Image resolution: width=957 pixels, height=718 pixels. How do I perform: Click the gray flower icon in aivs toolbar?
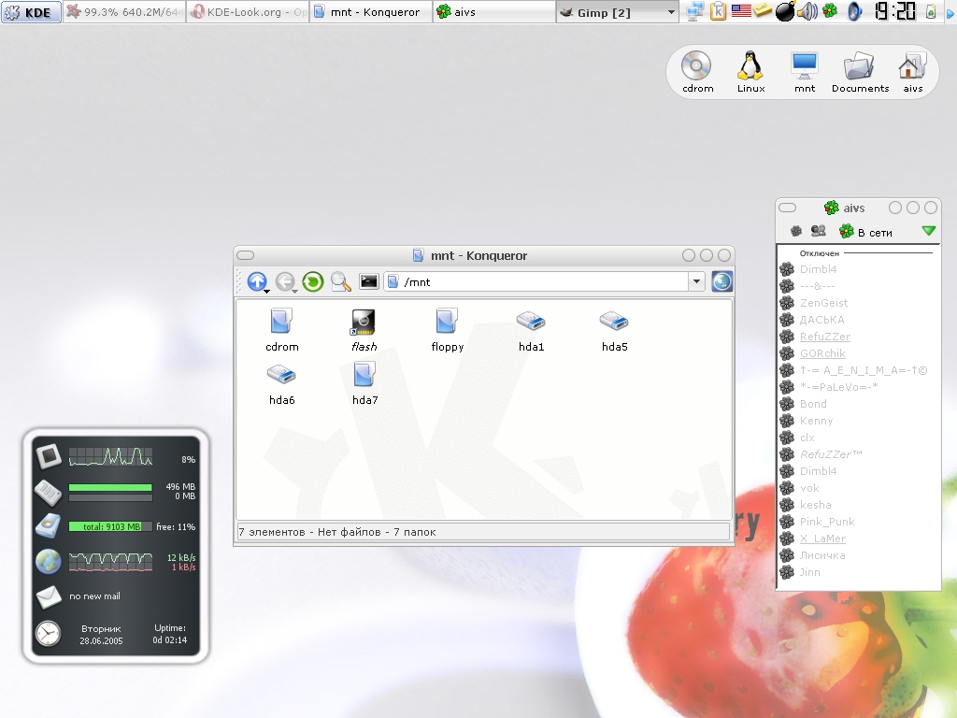click(x=796, y=231)
